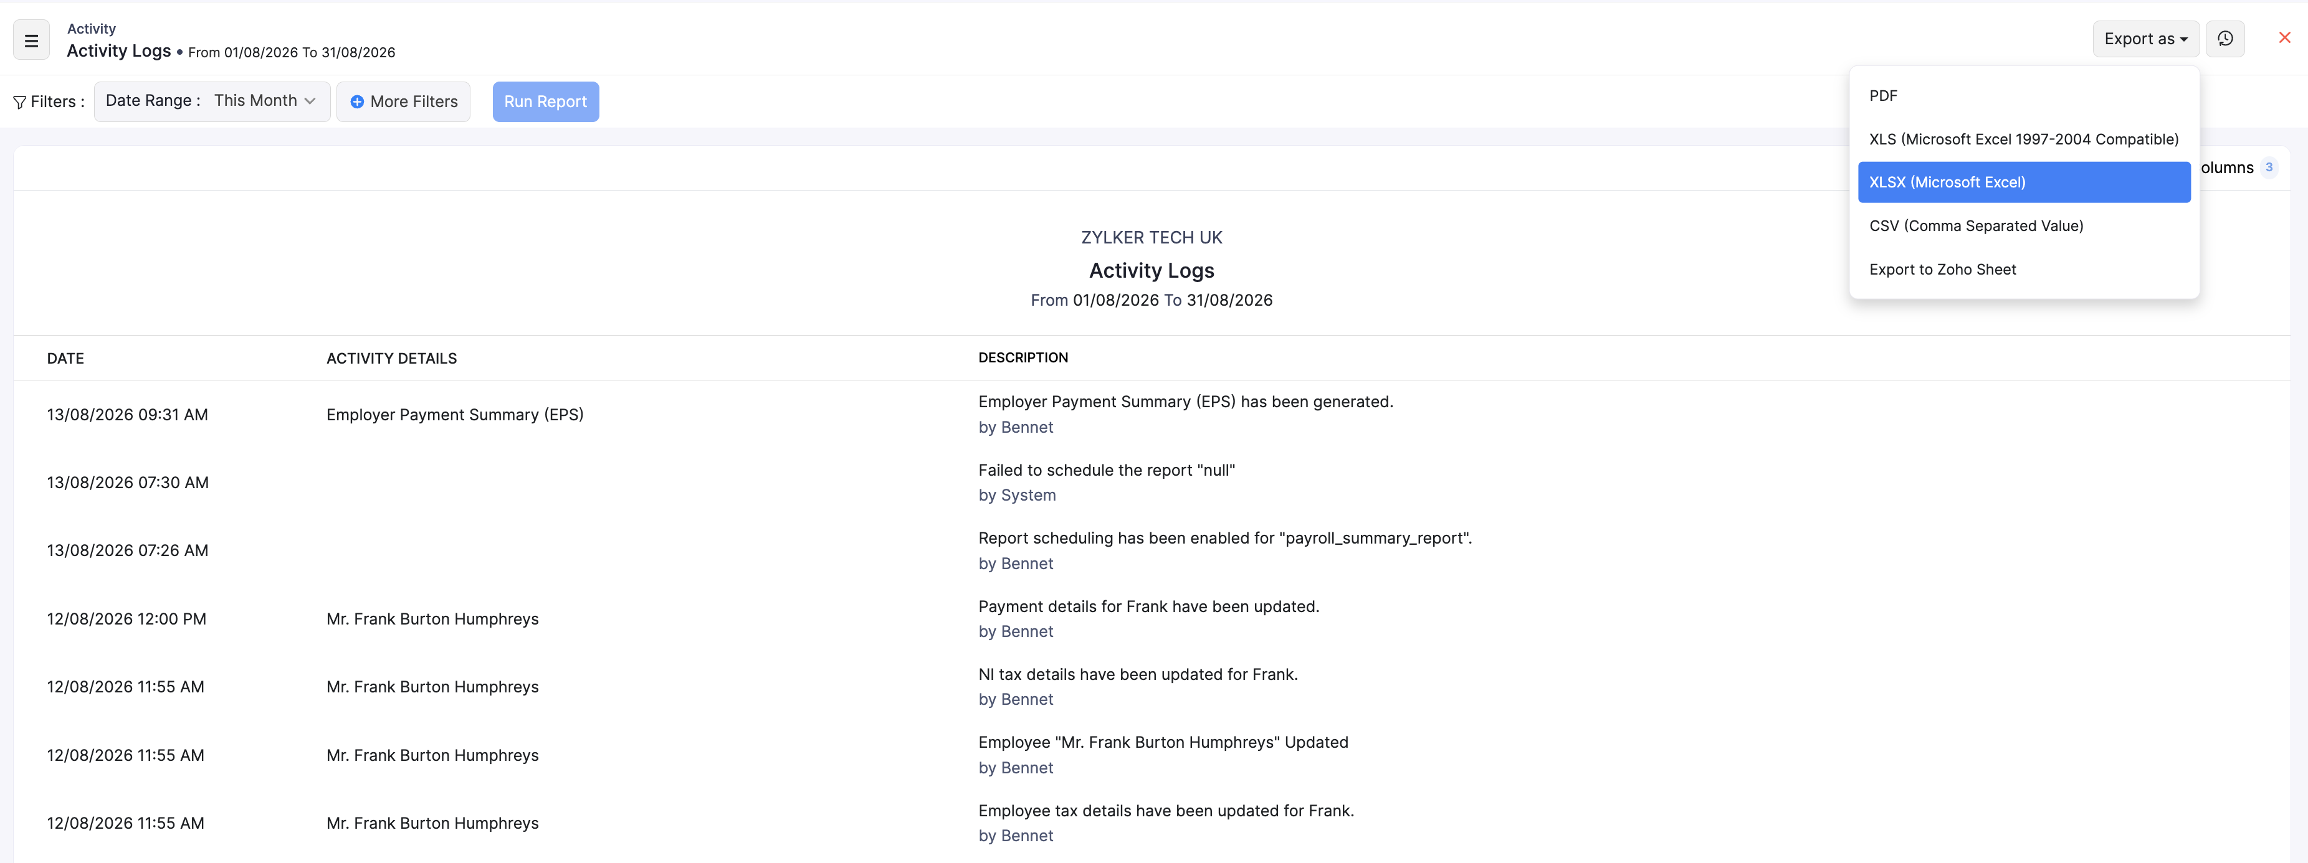
Task: Expand the Date Range This Month dropdown
Action: 212,101
